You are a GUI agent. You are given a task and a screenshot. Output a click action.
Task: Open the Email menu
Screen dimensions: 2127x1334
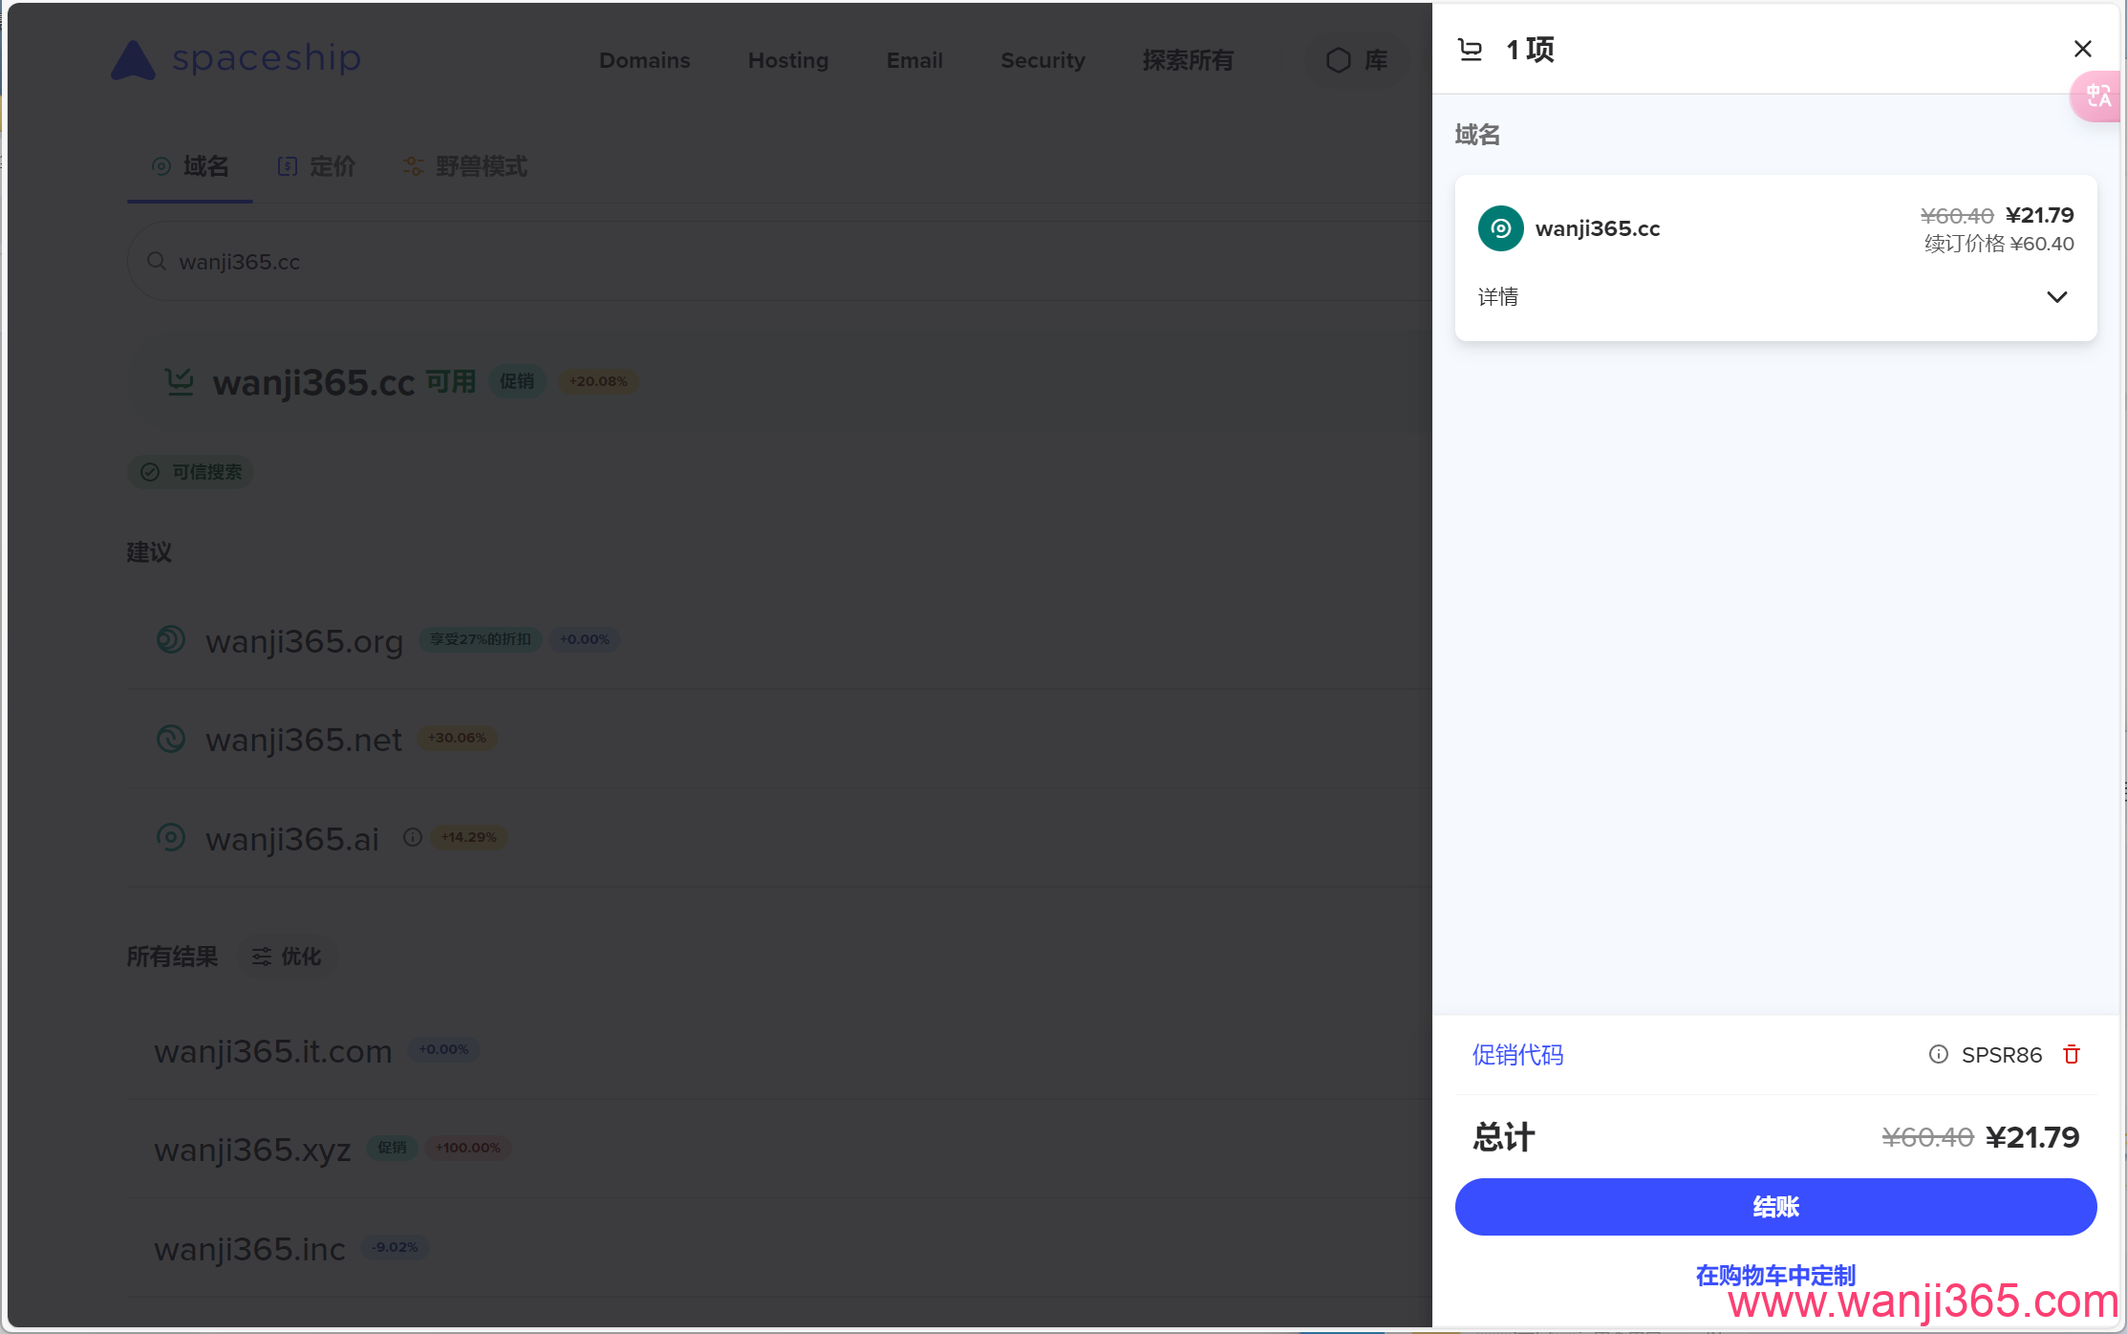click(914, 60)
